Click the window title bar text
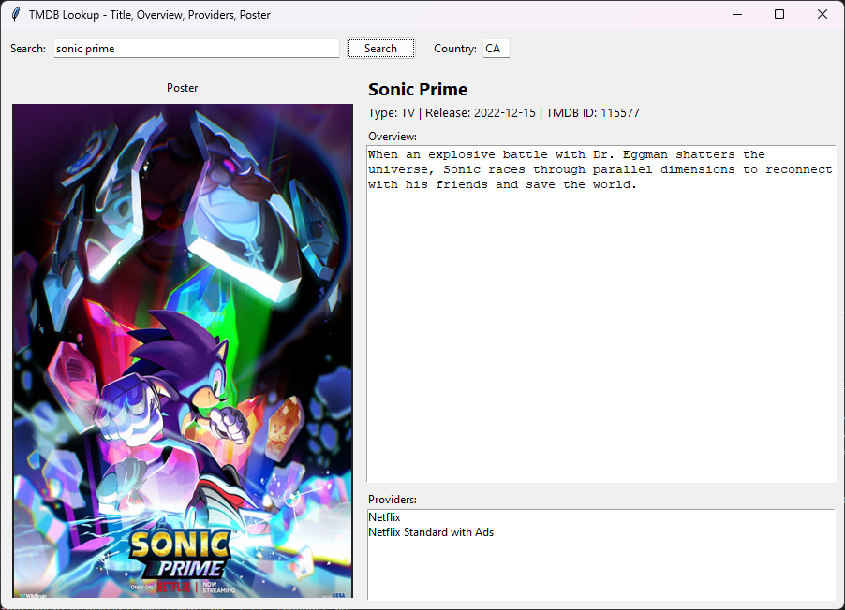845x610 pixels. point(150,14)
